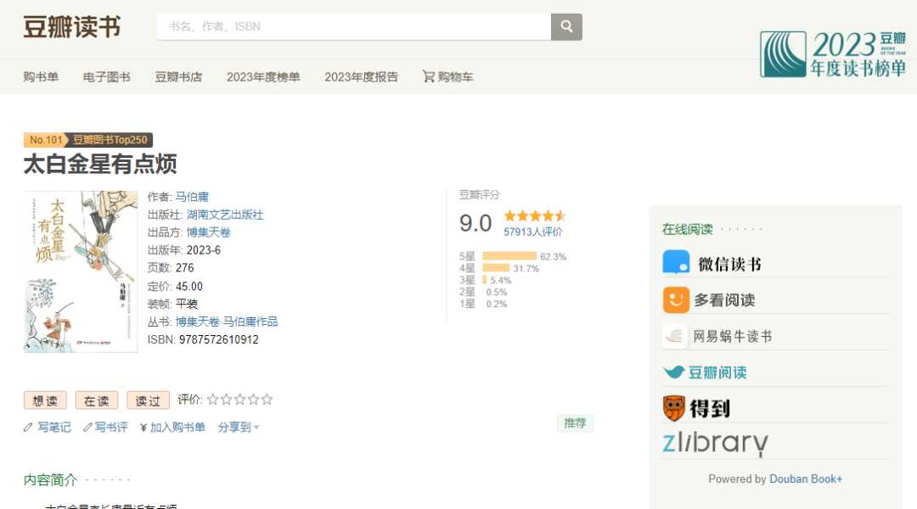Image resolution: width=917 pixels, height=509 pixels.
Task: Click the No.101 rank badge
Action: (45, 140)
